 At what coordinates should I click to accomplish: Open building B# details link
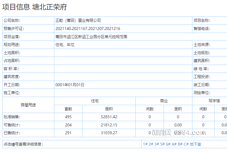pyautogui.click(x=180, y=144)
